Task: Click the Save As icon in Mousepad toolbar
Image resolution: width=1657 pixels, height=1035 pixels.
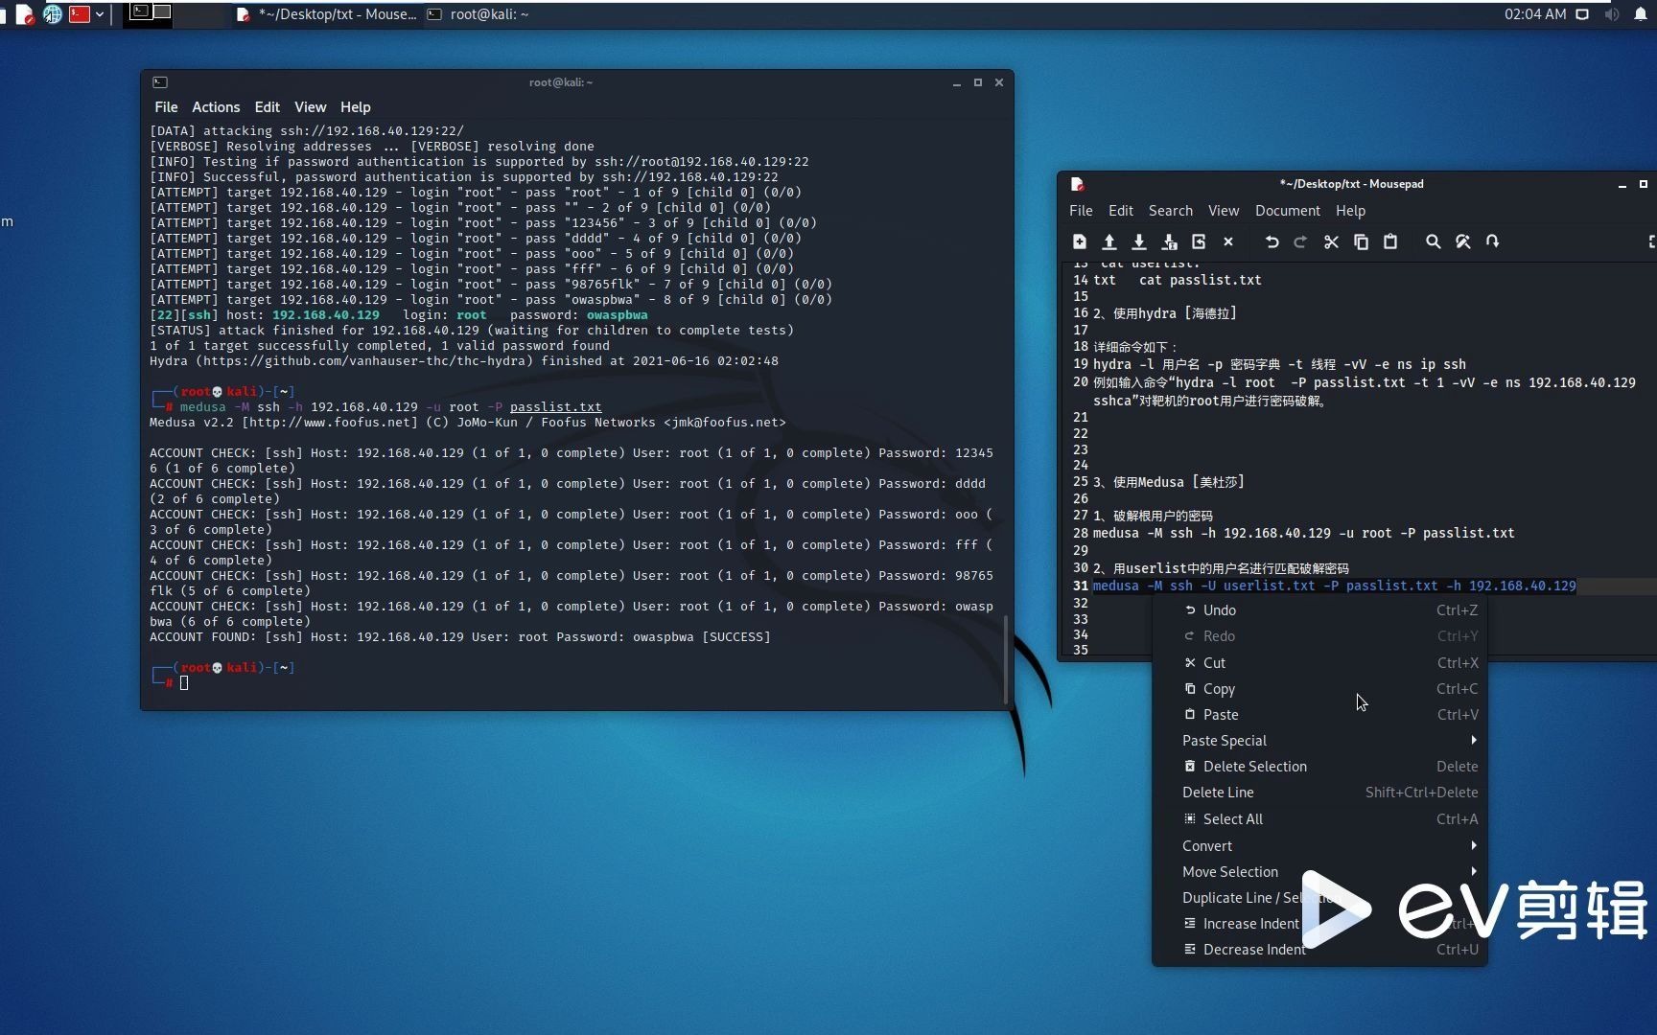Action: pyautogui.click(x=1169, y=241)
